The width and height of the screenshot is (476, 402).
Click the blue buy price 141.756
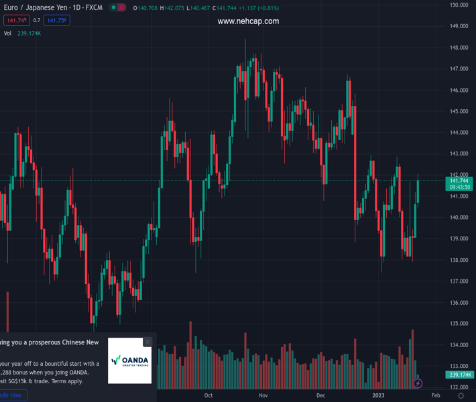57,21
